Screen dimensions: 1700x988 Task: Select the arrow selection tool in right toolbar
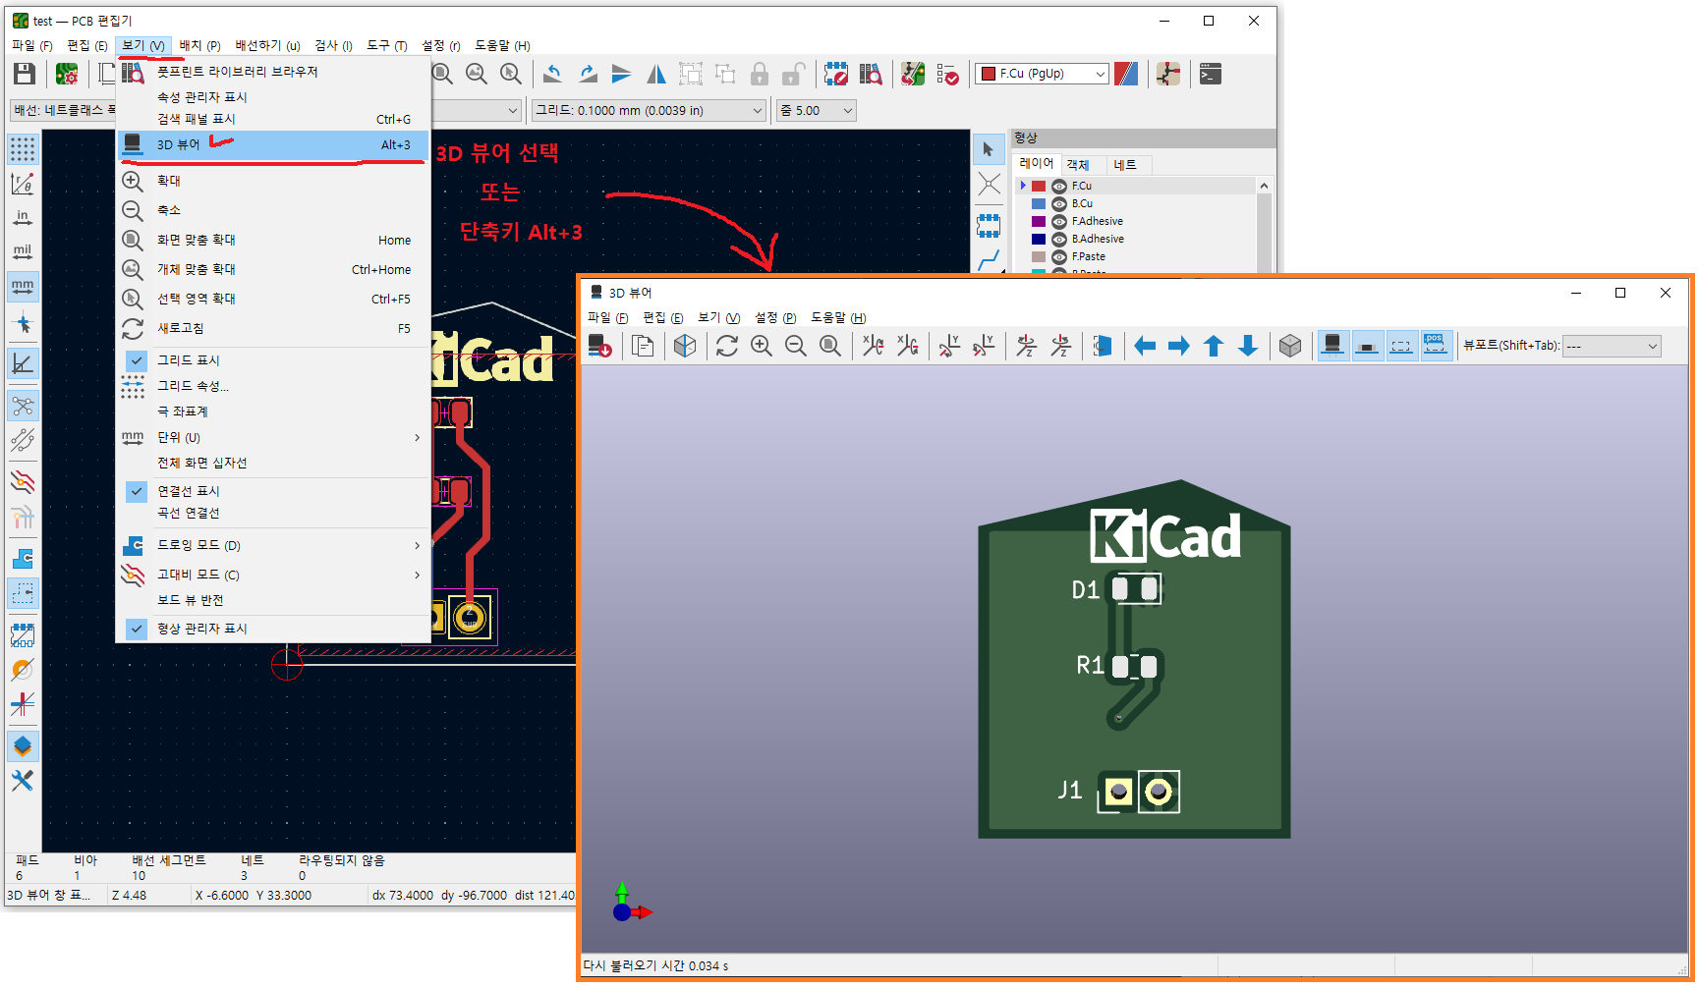[x=989, y=149]
